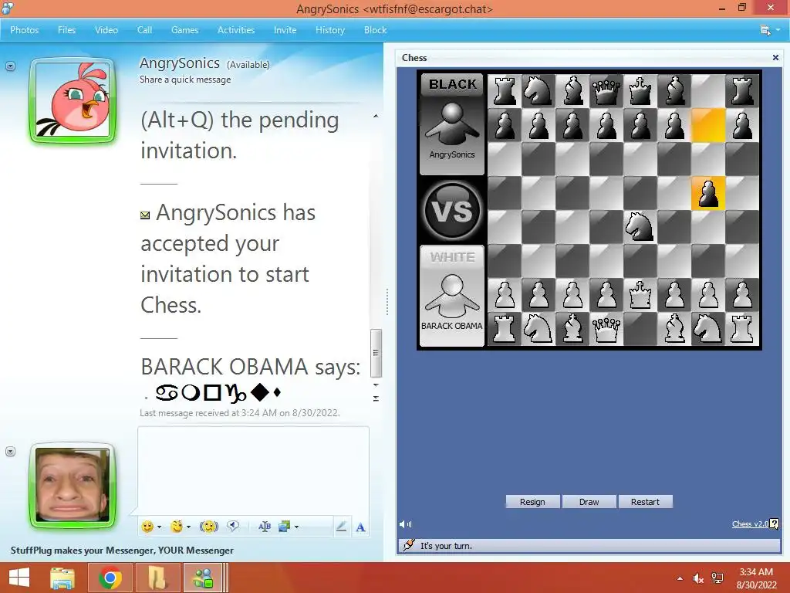Open the Chess v2.0 link
790x593 pixels.
click(x=750, y=524)
